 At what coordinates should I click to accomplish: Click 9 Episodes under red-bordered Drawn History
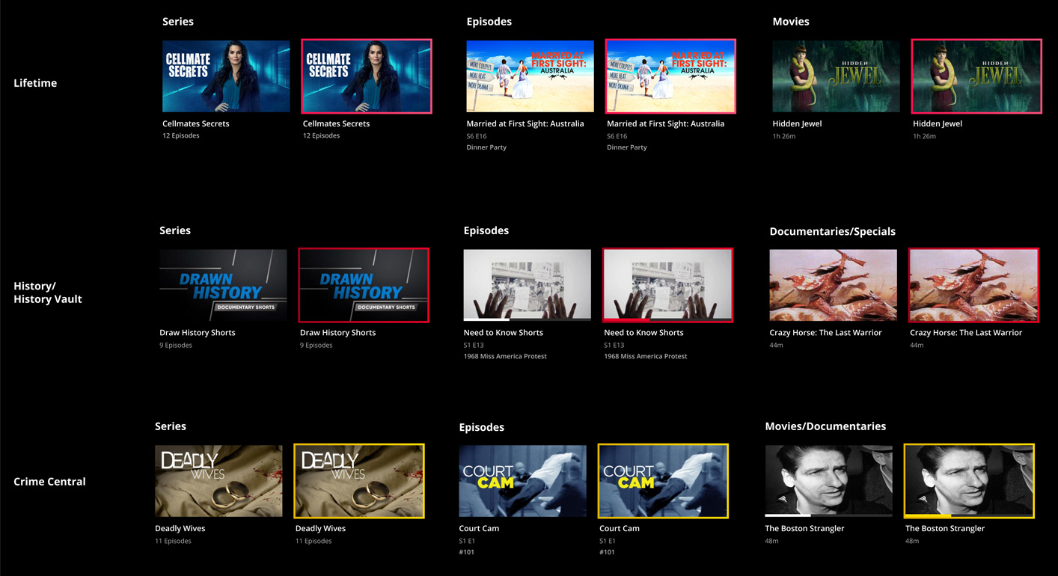(317, 346)
